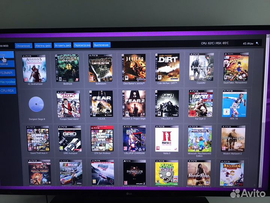Click the "Dungeon Siege III" label
Viewport: 270px width, 203px height.
coord(37,119)
